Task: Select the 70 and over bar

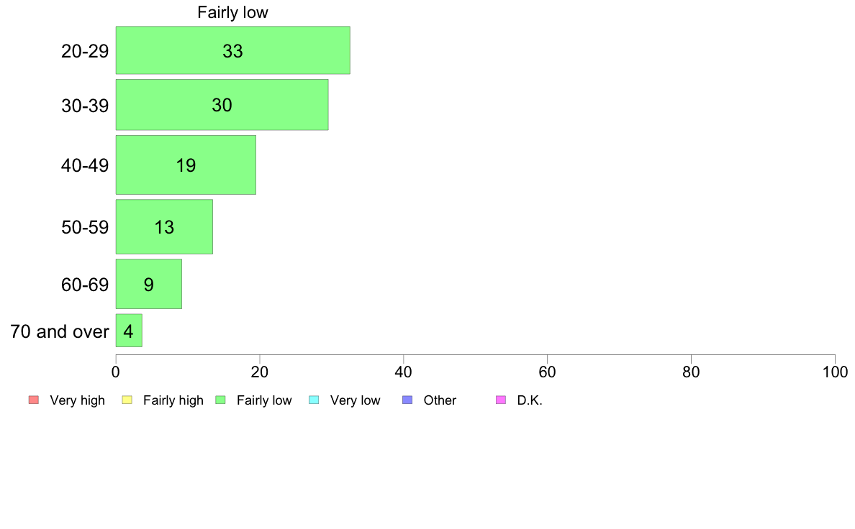Action: coord(129,330)
